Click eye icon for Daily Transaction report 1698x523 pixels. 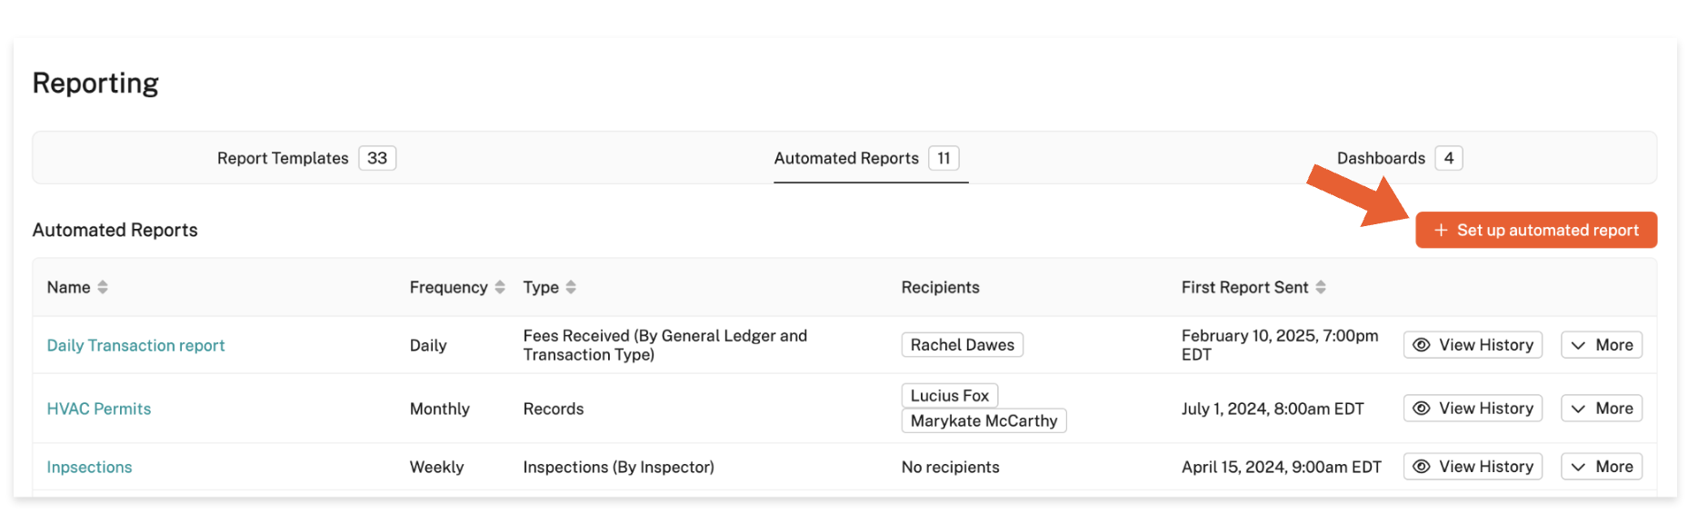(x=1422, y=345)
